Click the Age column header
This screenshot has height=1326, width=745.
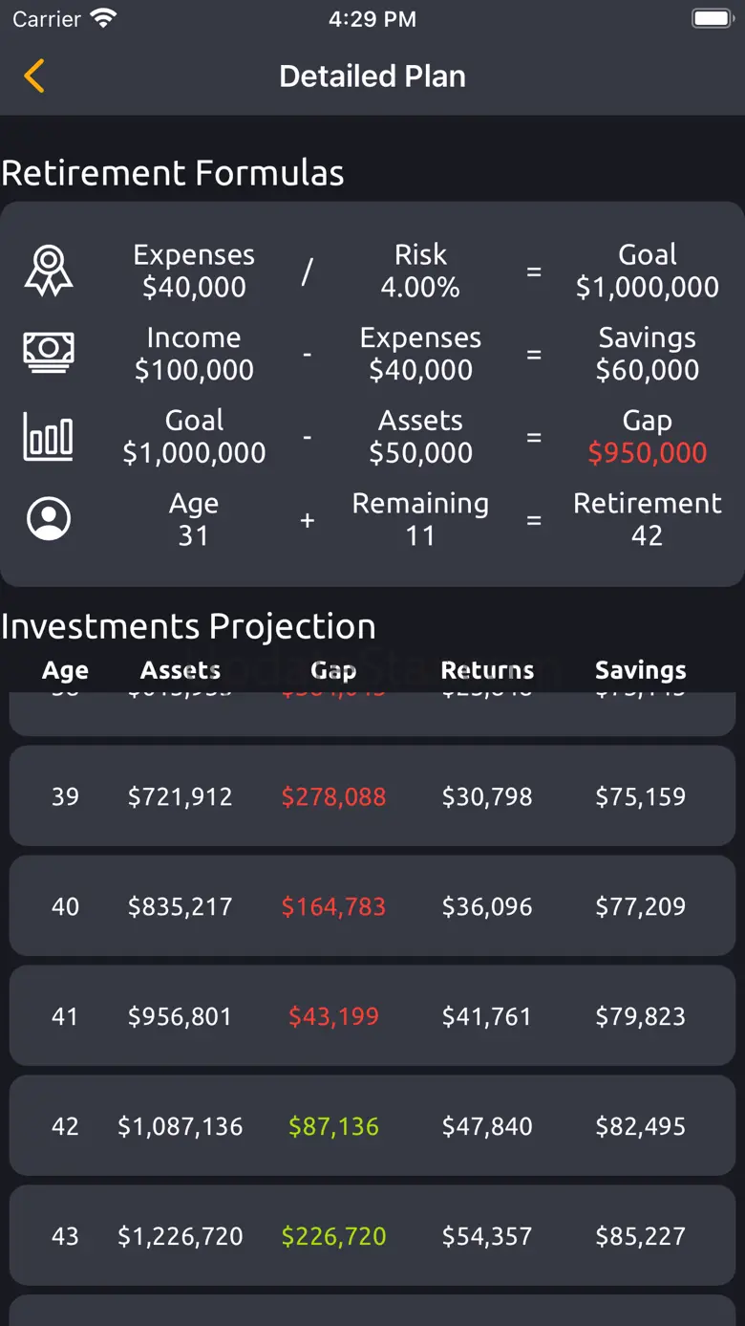tap(65, 670)
